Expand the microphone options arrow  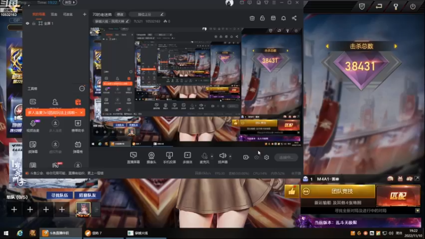212,156
